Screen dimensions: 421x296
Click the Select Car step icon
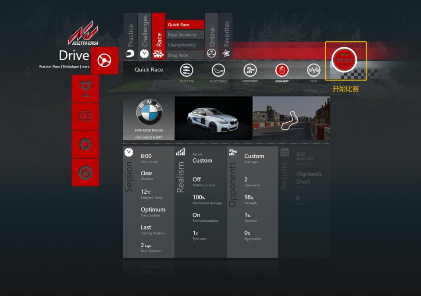[187, 70]
